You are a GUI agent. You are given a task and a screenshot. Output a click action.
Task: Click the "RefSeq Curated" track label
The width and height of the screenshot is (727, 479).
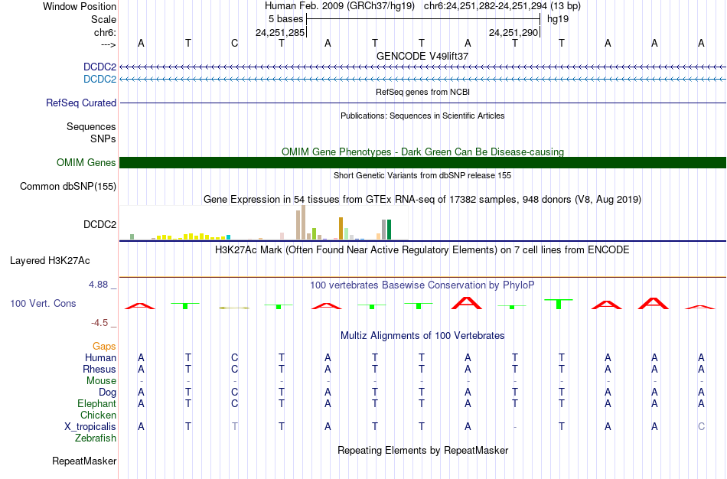click(x=81, y=103)
